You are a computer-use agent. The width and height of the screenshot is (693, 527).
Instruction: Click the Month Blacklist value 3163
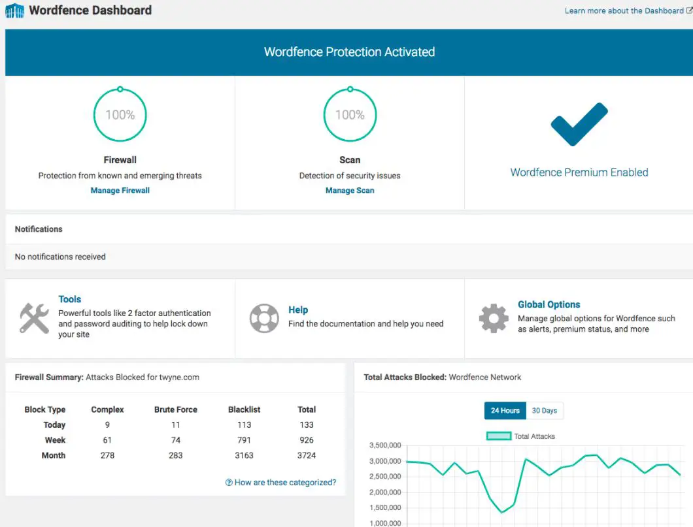pyautogui.click(x=244, y=455)
